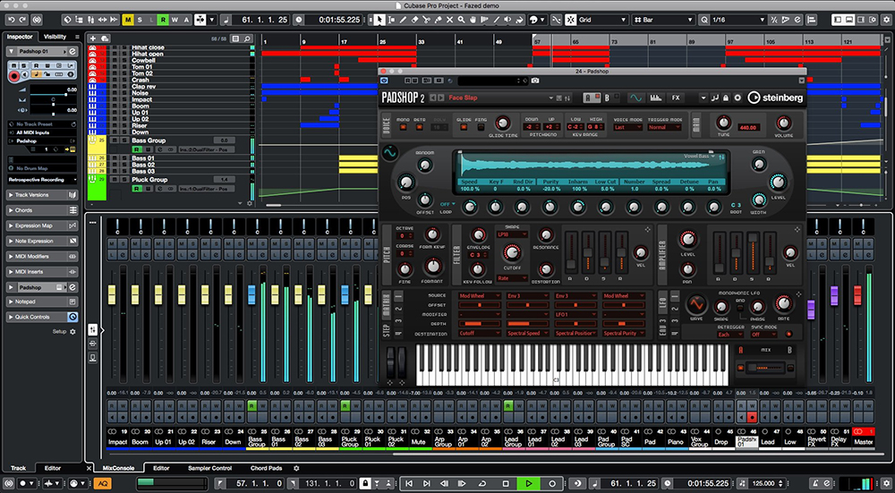
Task: Open the lower zone tab setup gear
Action: pyautogui.click(x=296, y=468)
